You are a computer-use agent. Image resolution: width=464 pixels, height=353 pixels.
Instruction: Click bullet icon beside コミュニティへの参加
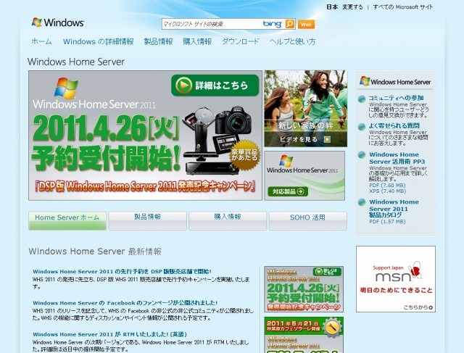tap(362, 99)
